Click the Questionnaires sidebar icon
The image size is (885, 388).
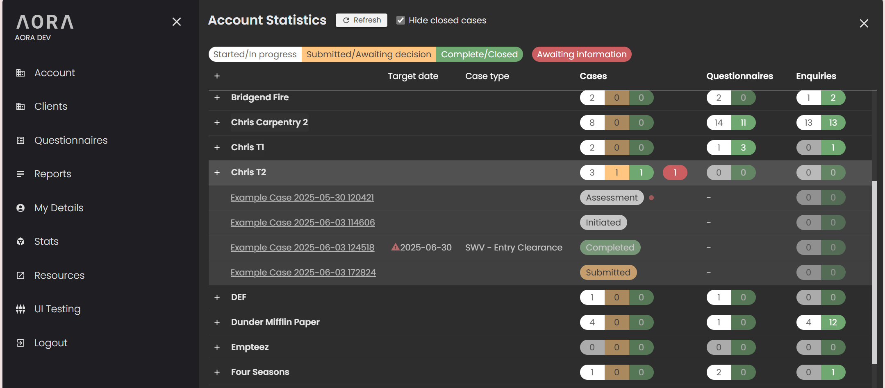tap(20, 140)
